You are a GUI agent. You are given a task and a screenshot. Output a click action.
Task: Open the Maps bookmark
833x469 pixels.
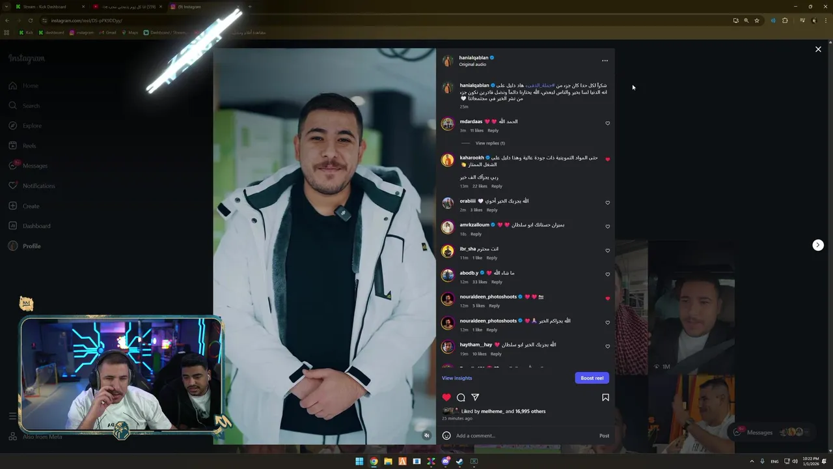click(x=130, y=33)
